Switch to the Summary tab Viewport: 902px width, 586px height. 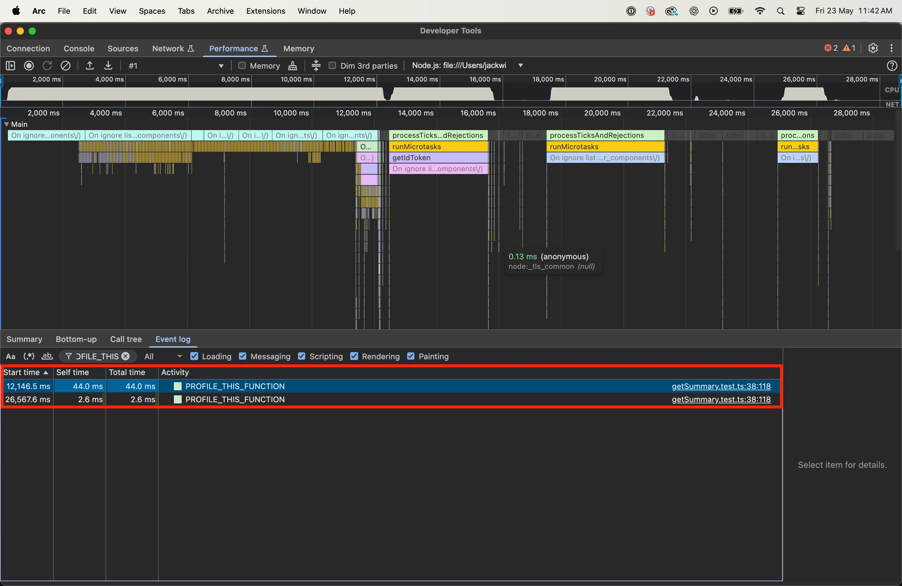click(24, 339)
